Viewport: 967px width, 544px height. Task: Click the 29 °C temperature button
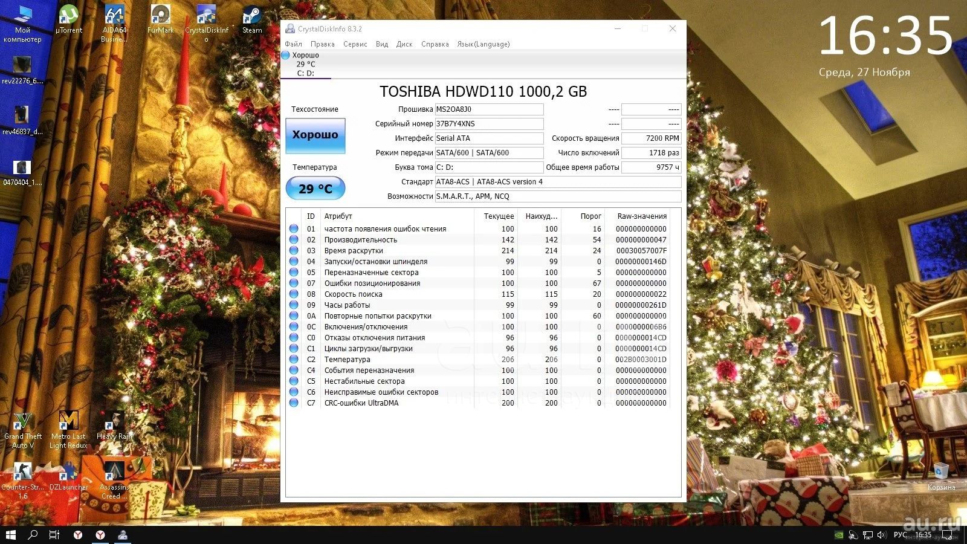coord(315,189)
